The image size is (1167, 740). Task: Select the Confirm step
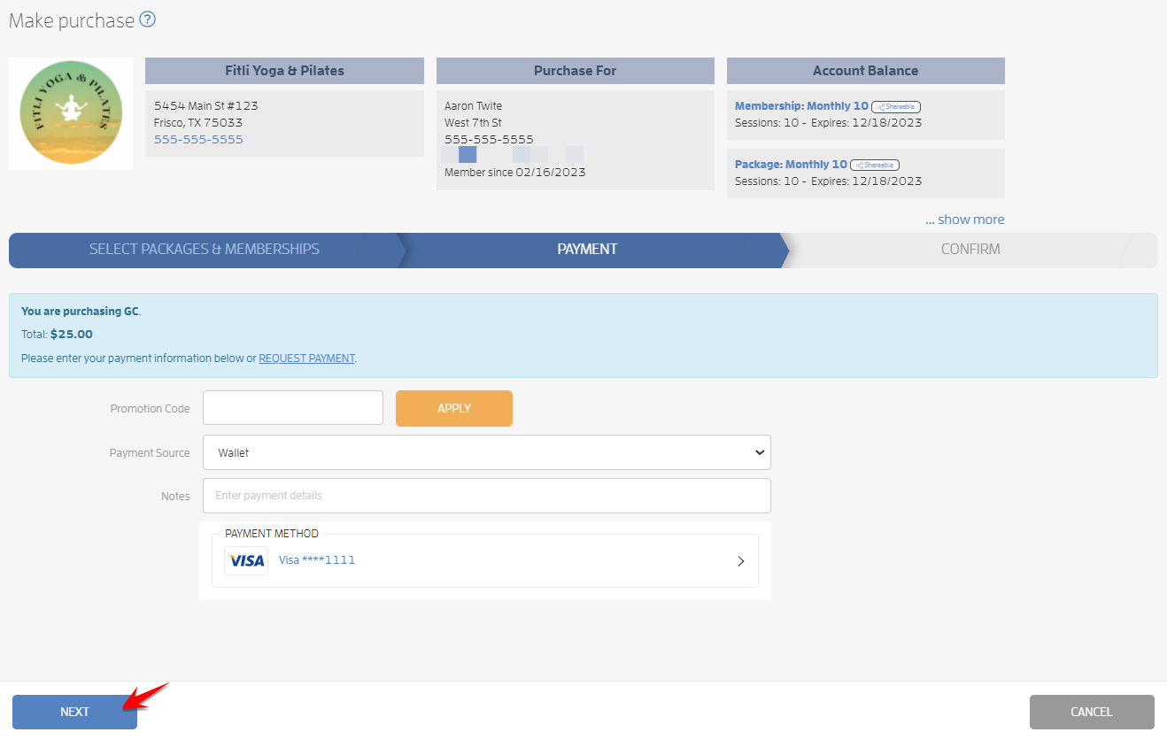click(970, 250)
